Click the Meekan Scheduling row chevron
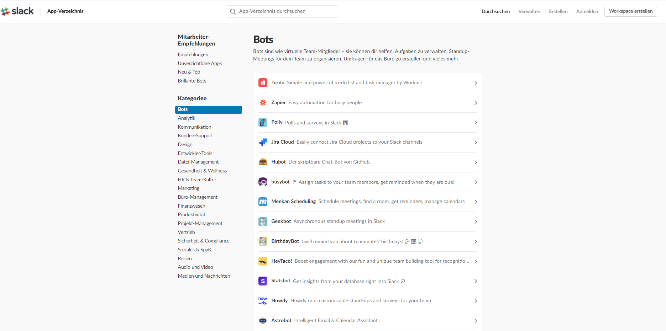 tap(476, 202)
